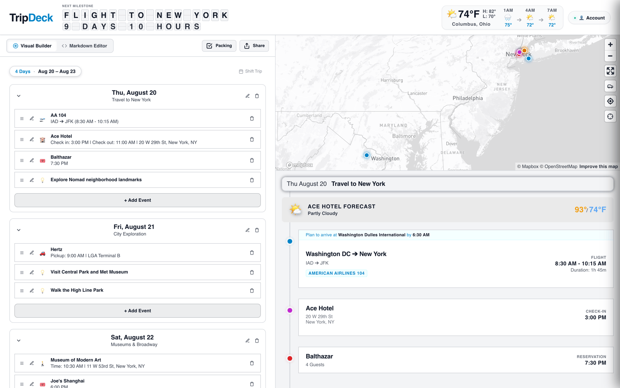Grab the drag handle for Hertz
Image resolution: width=620 pixels, height=388 pixels.
tap(22, 253)
